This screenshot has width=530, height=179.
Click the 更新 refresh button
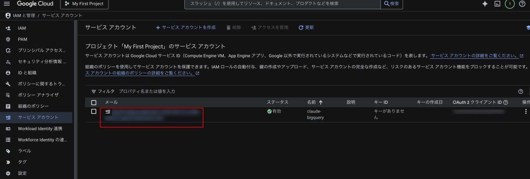(x=306, y=28)
